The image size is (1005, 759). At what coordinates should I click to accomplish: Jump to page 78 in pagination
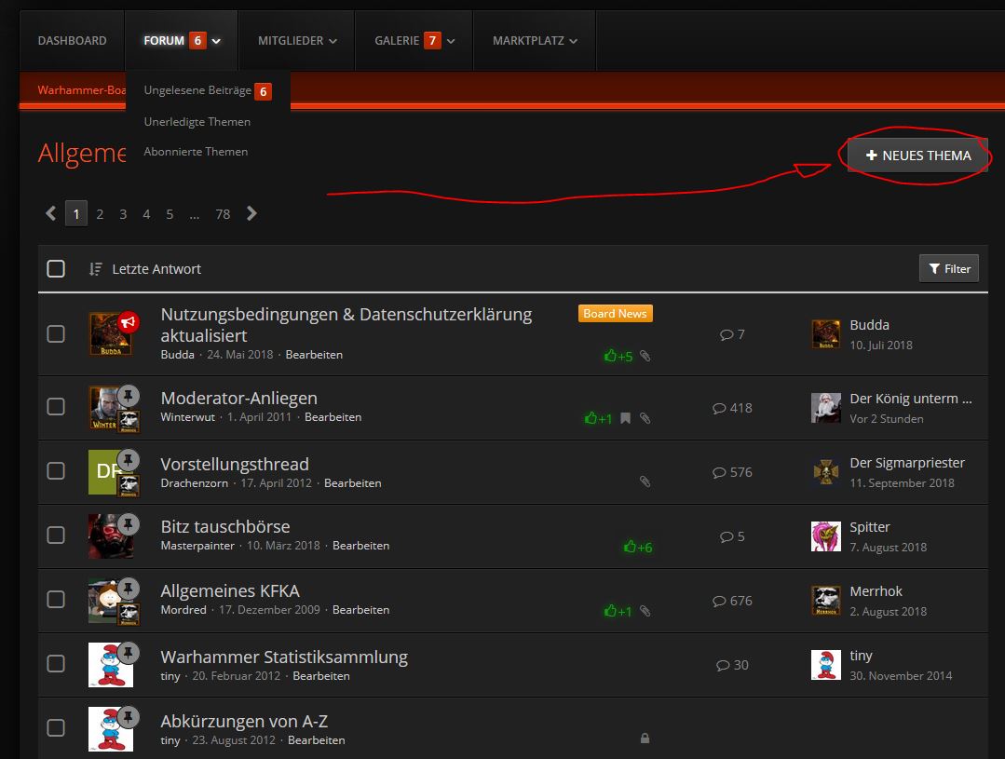(x=223, y=214)
